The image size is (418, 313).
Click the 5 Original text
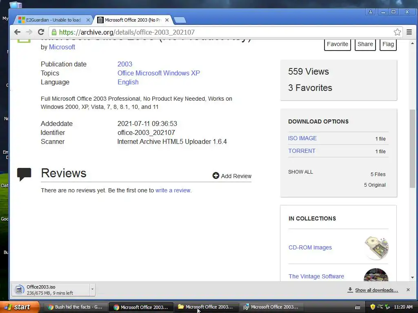point(375,185)
